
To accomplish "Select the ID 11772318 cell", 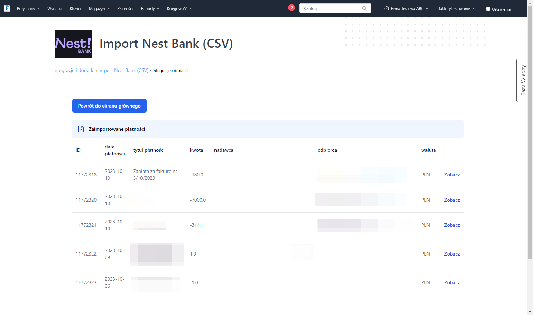I will (86, 175).
